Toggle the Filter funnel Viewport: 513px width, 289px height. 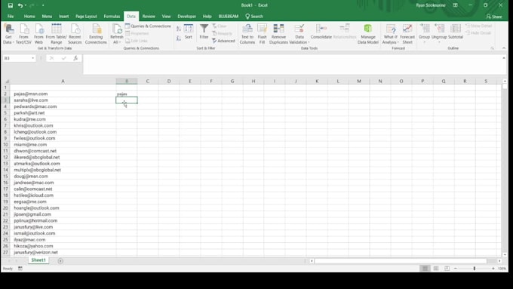[x=204, y=32]
